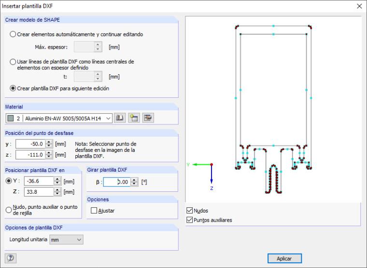The width and height of the screenshot is (367, 268).
Task: Click the create new material icon
Action: tap(134, 118)
